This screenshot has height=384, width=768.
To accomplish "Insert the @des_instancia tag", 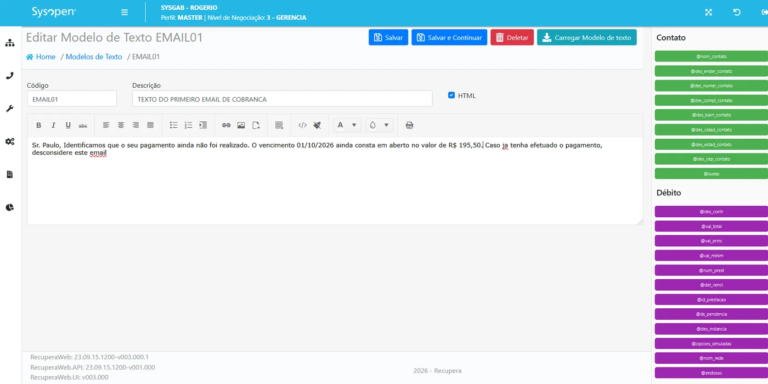I will pyautogui.click(x=711, y=329).
